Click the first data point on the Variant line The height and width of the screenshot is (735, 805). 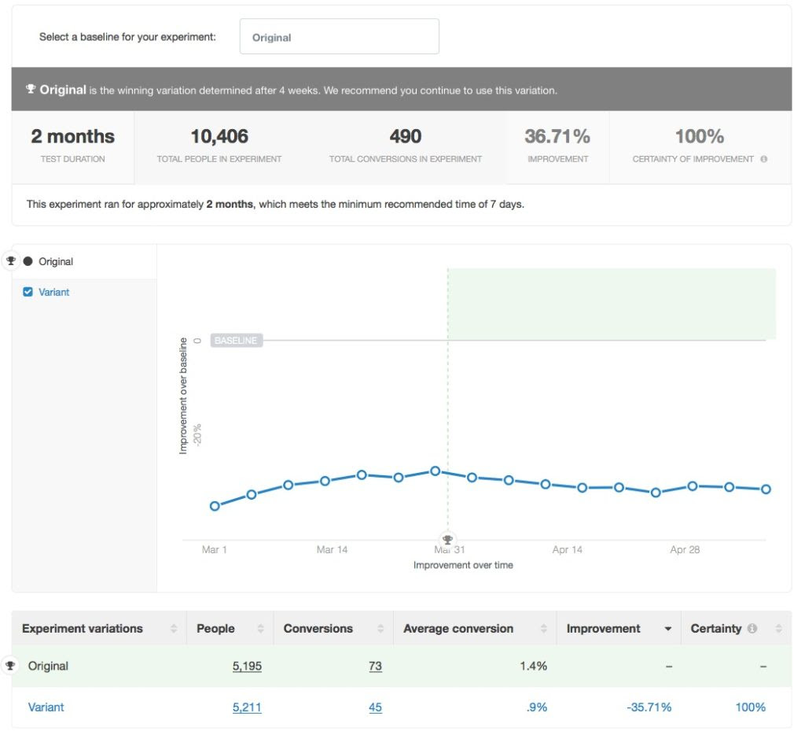(x=215, y=506)
